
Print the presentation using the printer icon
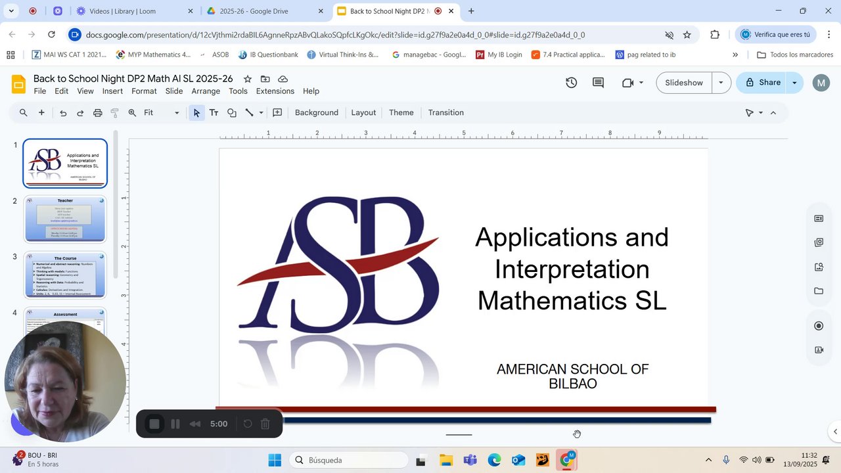point(98,113)
